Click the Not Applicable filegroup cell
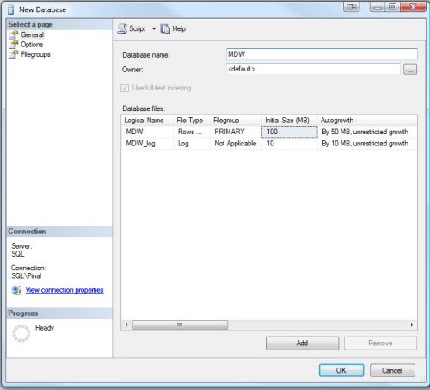This screenshot has height=390, width=430. (x=236, y=144)
